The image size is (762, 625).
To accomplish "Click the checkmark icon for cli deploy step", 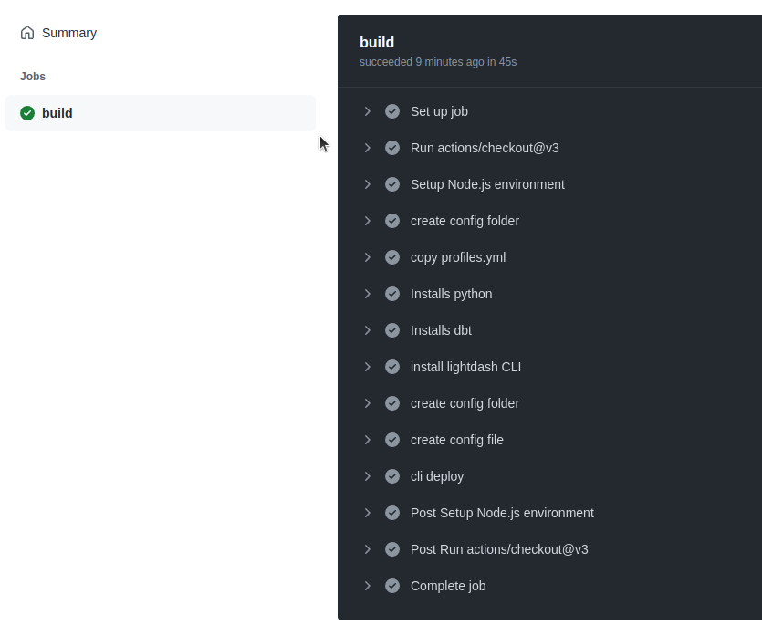I will [x=392, y=476].
